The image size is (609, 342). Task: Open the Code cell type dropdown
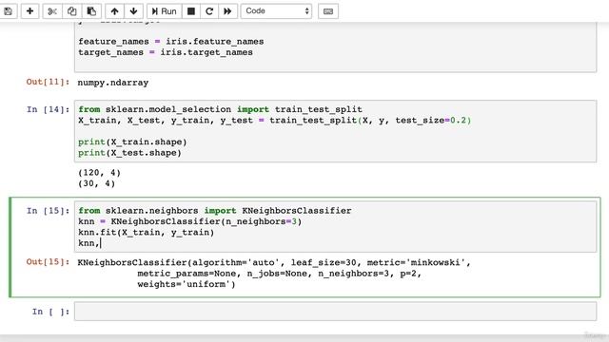point(276,11)
